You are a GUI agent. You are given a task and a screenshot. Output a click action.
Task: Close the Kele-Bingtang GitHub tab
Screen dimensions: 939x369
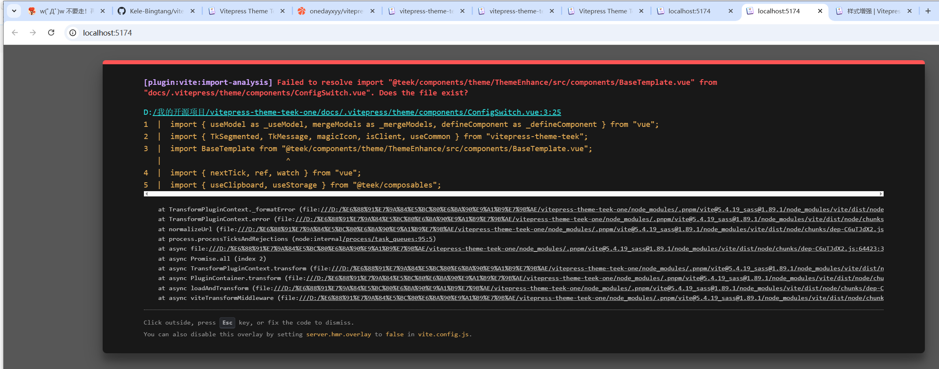point(193,11)
